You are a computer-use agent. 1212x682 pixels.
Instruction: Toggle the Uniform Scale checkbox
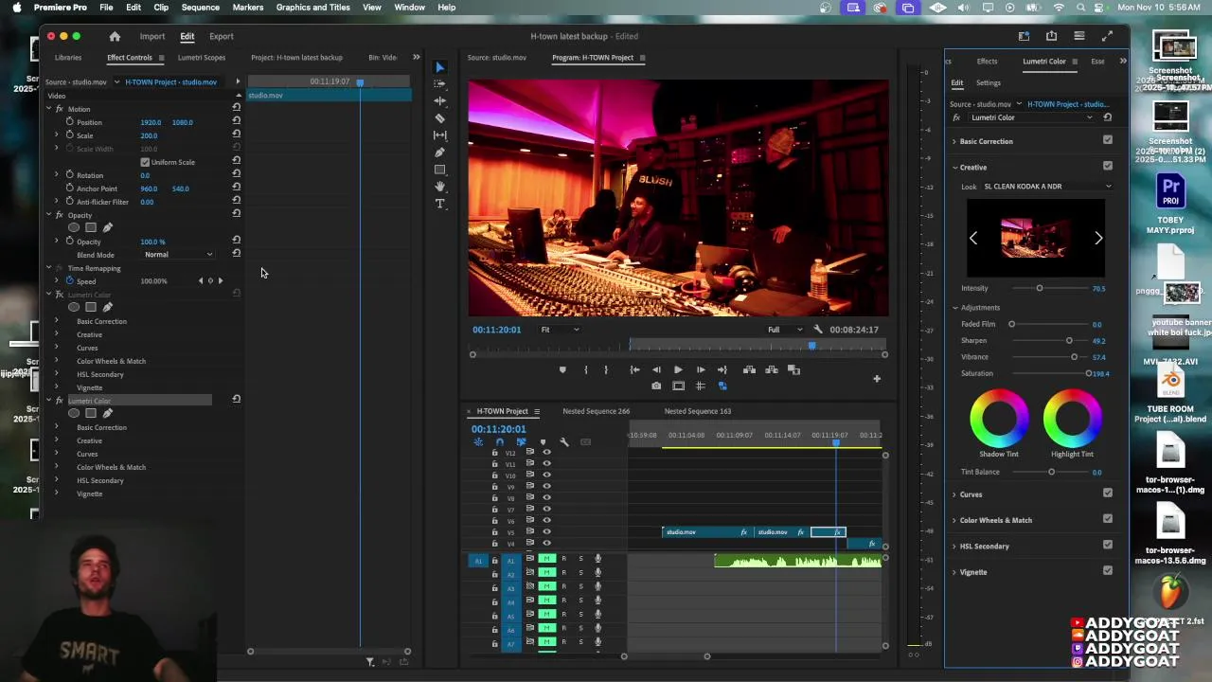(x=145, y=162)
